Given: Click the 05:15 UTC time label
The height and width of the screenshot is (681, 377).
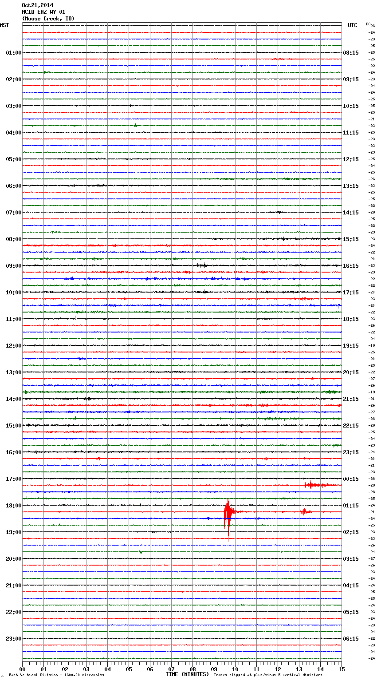Looking at the screenshot, I should (x=351, y=612).
